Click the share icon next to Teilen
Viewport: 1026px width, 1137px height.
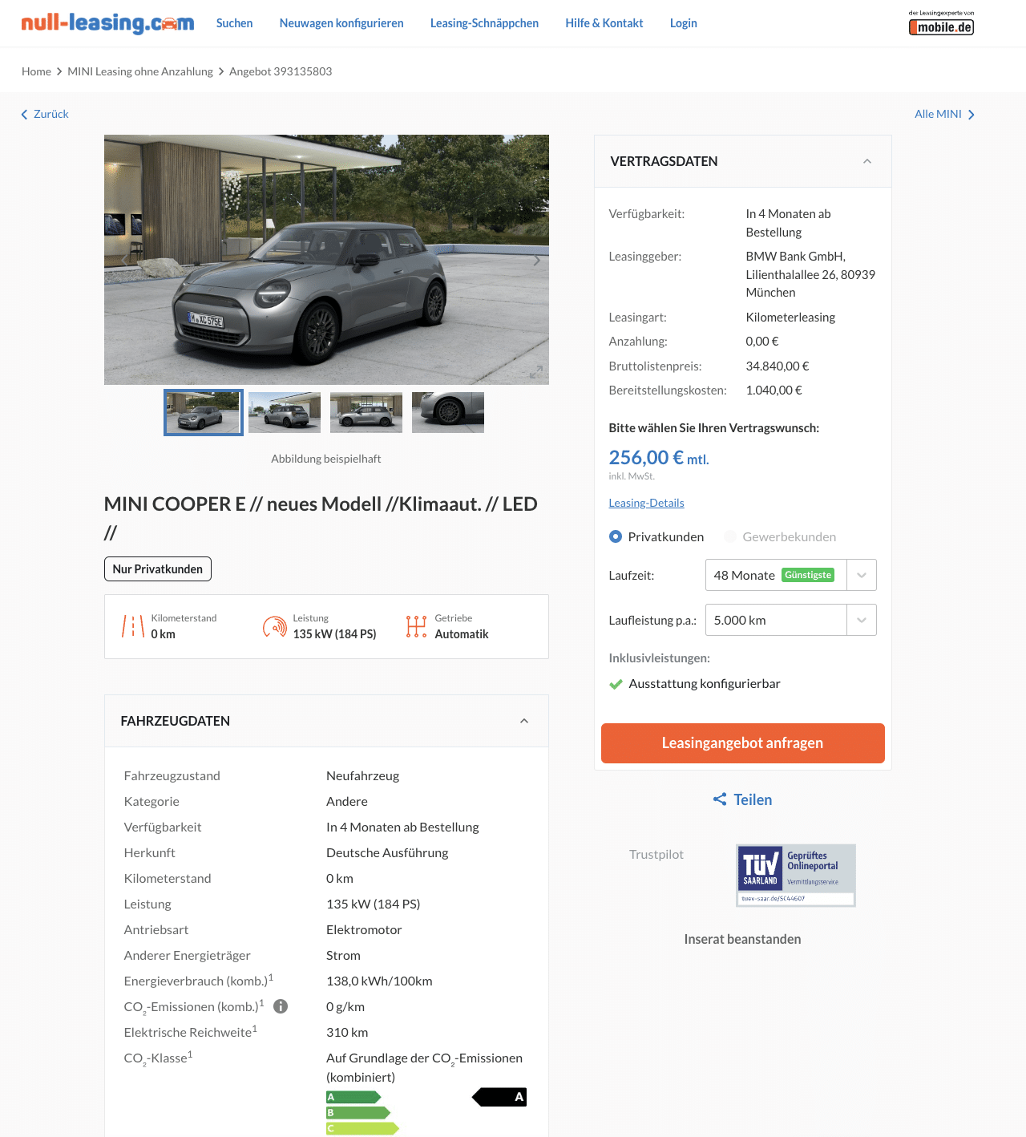point(720,799)
